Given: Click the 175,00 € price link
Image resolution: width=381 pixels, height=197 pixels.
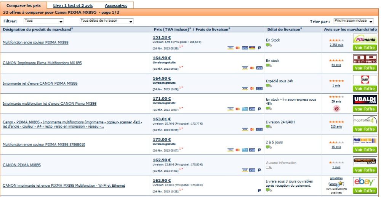Looking at the screenshot, I should coord(162,139).
